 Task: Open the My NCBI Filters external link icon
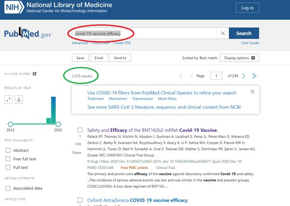coord(34,74)
